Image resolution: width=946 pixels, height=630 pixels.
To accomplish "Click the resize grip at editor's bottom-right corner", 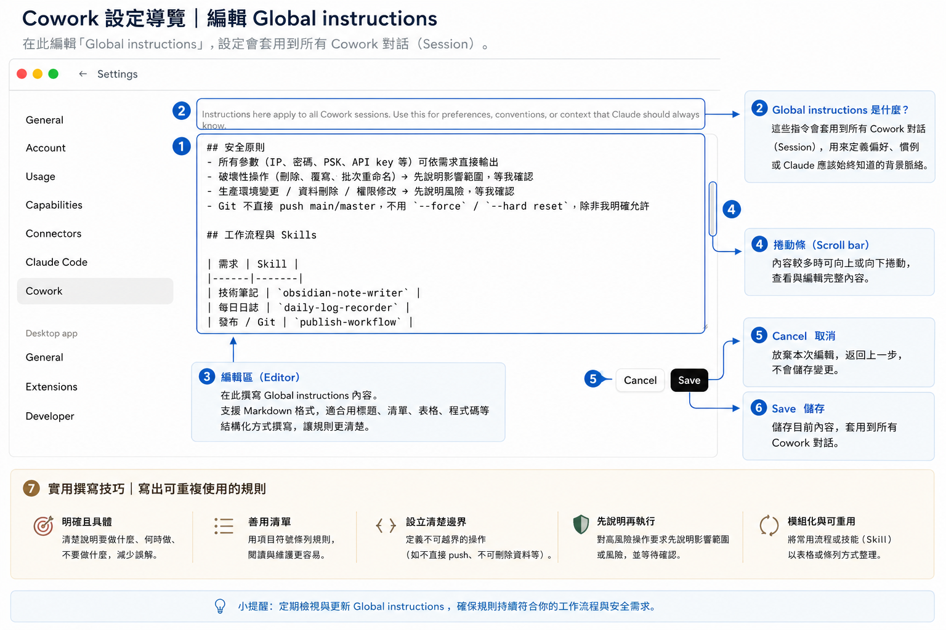I will coord(706,327).
